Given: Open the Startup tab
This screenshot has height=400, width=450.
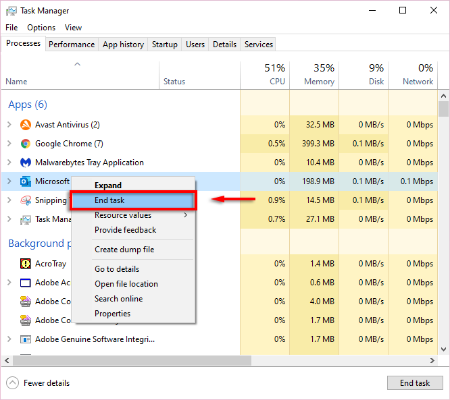Looking at the screenshot, I should tap(165, 45).
